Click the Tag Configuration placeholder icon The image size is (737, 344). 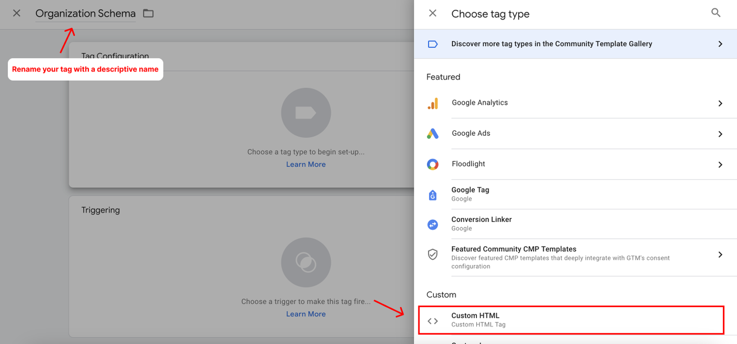coord(306,113)
